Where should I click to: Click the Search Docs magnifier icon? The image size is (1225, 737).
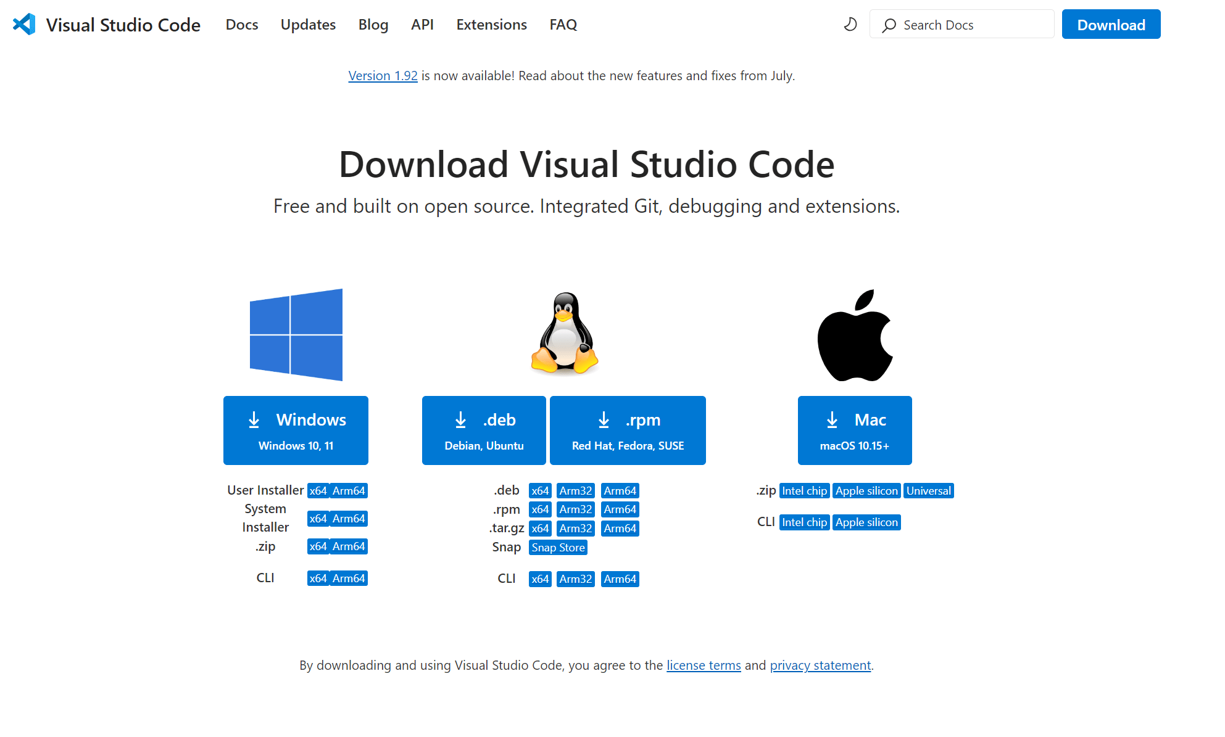(889, 25)
